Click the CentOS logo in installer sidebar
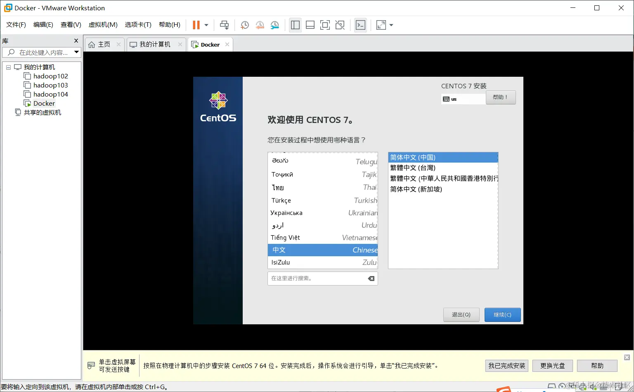The image size is (634, 392). (x=218, y=107)
